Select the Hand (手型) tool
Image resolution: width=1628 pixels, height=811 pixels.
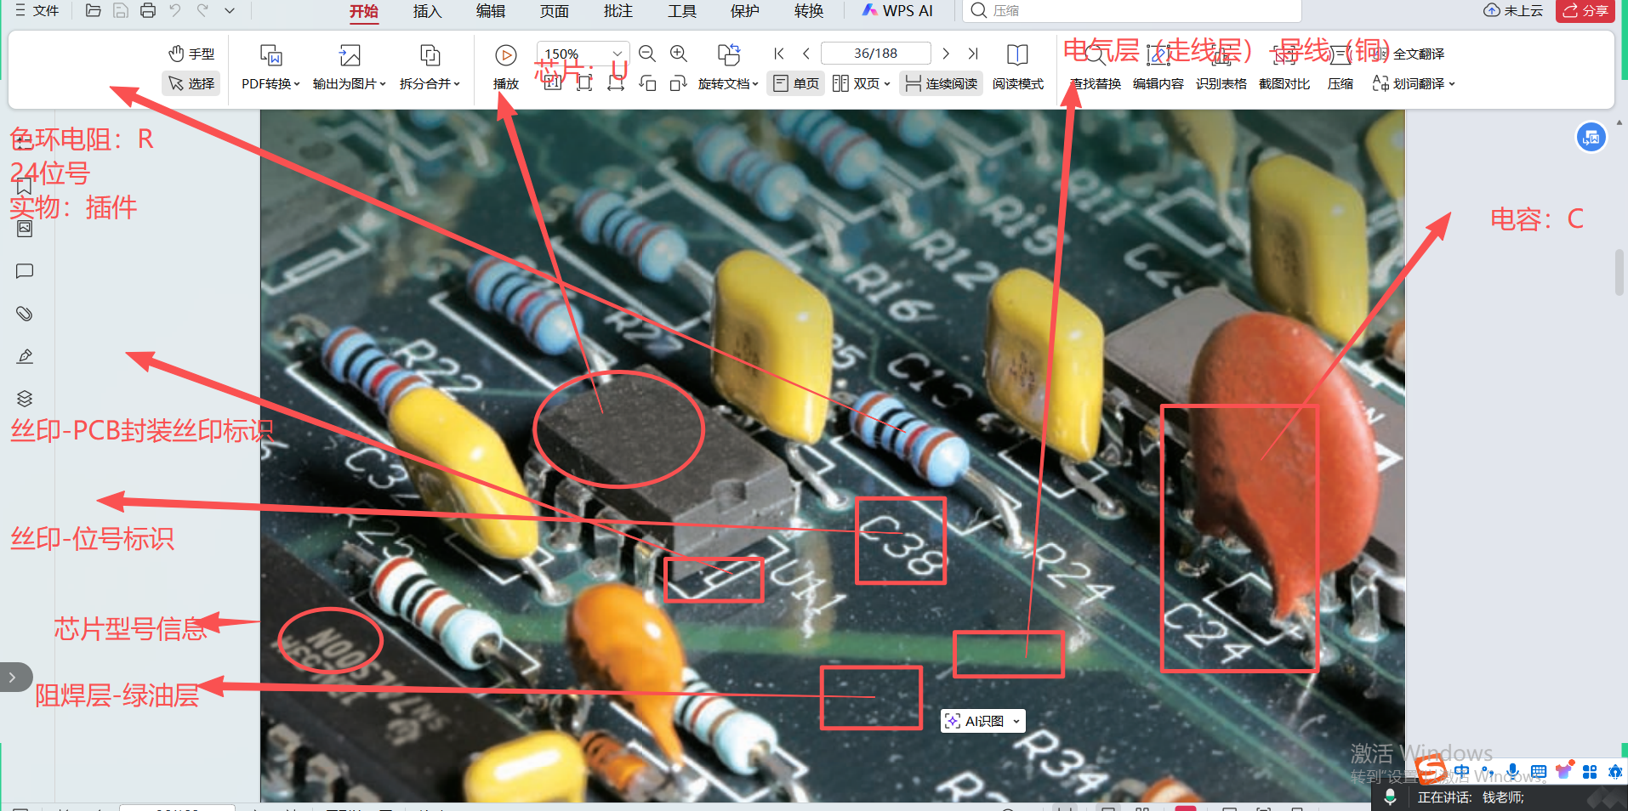[x=191, y=54]
